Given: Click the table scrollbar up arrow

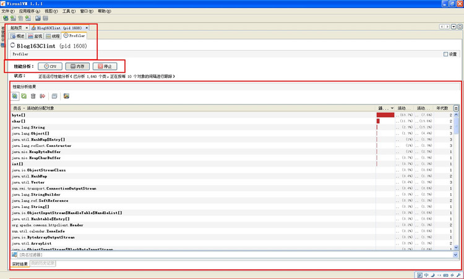Looking at the screenshot, I should (456, 115).
